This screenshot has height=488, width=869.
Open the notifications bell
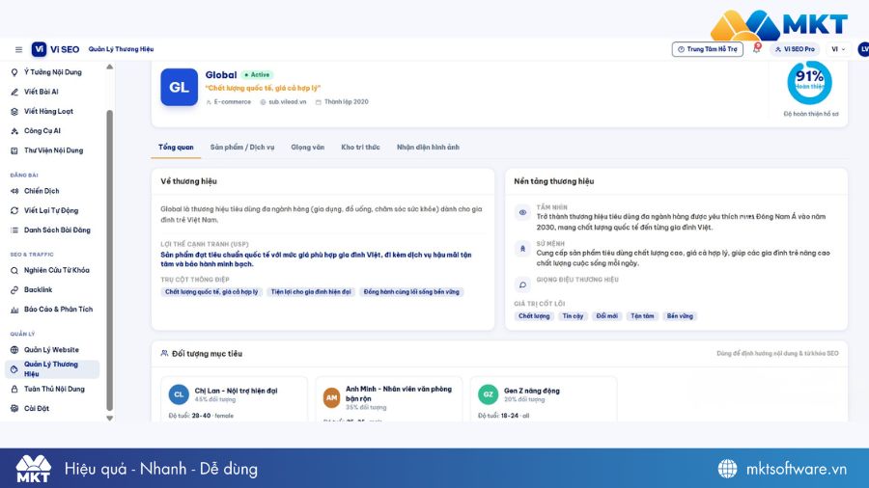pyautogui.click(x=756, y=49)
